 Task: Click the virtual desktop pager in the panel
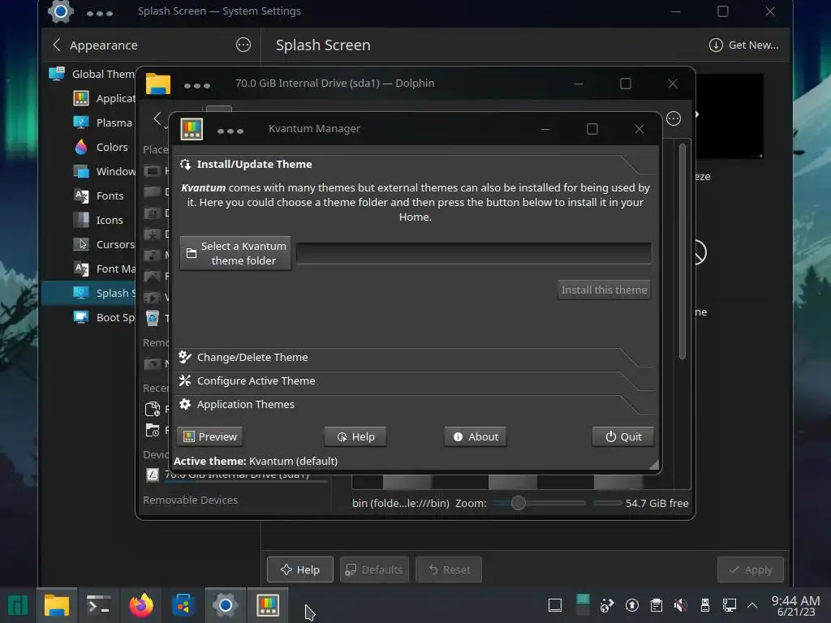(583, 605)
